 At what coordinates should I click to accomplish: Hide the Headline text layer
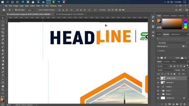coord(158,87)
